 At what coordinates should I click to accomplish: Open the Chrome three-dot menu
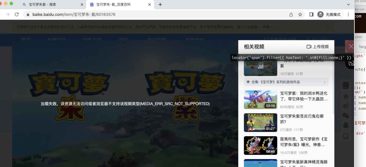pos(349,14)
